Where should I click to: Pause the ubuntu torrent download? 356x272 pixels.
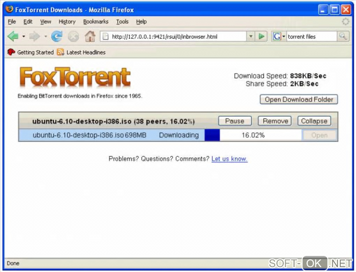pos(235,121)
